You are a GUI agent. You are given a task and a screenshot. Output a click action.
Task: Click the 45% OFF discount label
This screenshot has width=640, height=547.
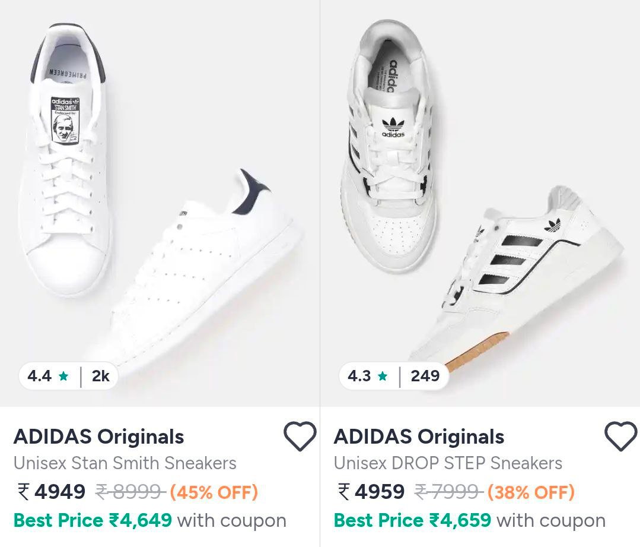tap(214, 492)
